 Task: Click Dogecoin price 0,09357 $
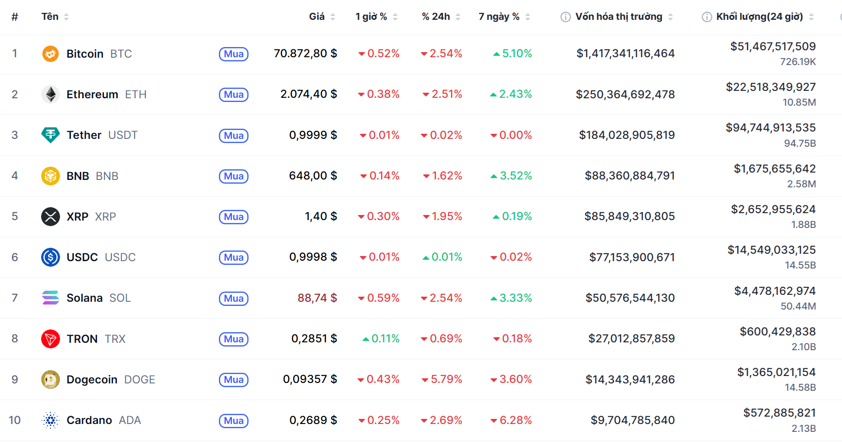pos(310,379)
